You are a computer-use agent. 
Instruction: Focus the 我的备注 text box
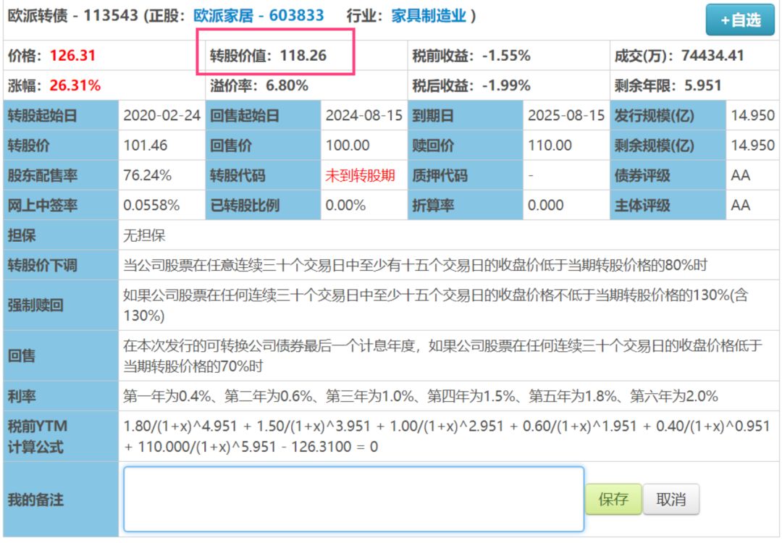click(x=353, y=499)
